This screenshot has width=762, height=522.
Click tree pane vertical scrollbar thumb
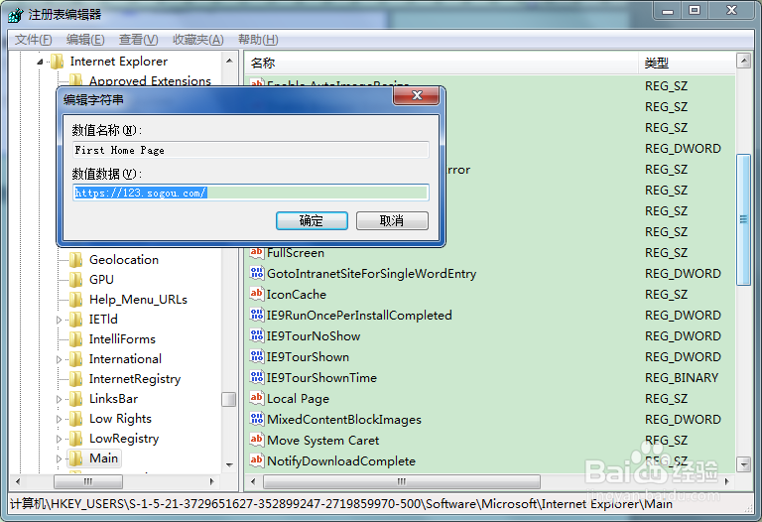pyautogui.click(x=229, y=400)
